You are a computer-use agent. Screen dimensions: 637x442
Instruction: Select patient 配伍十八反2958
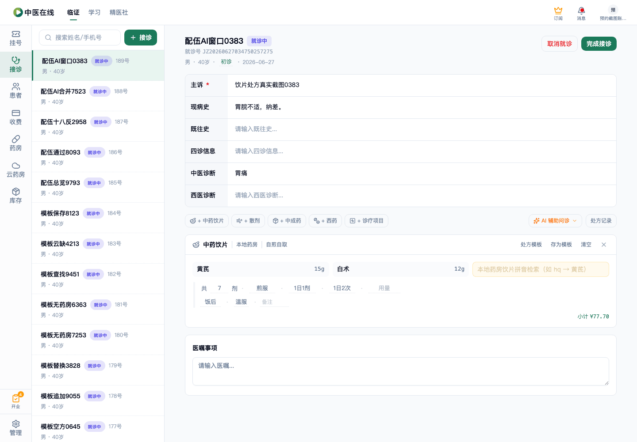click(98, 126)
